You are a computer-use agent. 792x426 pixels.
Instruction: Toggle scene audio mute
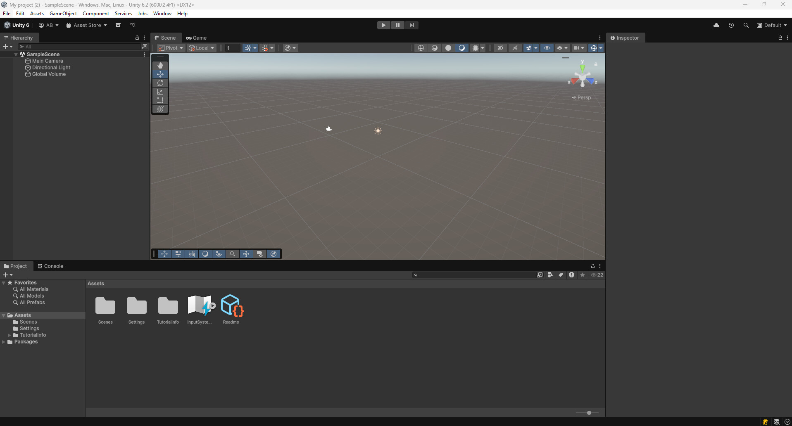click(x=515, y=48)
